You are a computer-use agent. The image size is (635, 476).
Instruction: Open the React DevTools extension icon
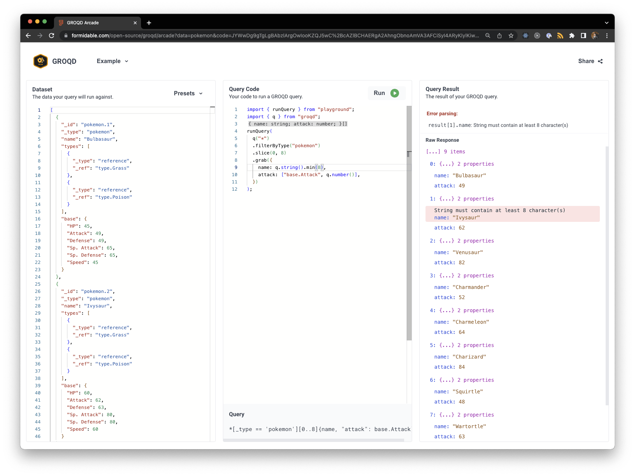[526, 36]
